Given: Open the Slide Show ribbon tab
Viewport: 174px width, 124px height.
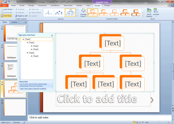Looking at the screenshot, I should tap(68, 5).
